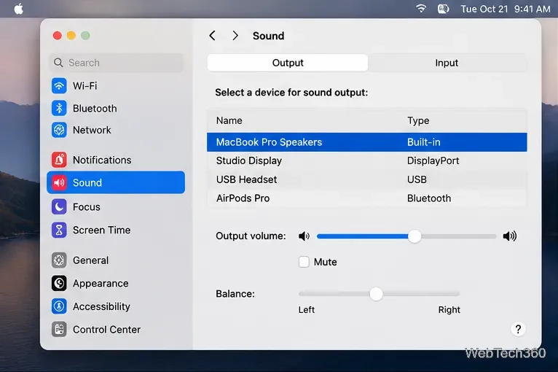This screenshot has width=558, height=372.
Task: Open Appearance settings label
Action: point(101,284)
